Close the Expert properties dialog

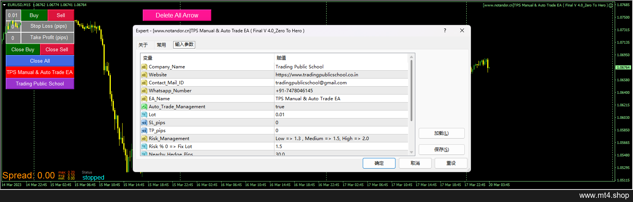(x=462, y=30)
